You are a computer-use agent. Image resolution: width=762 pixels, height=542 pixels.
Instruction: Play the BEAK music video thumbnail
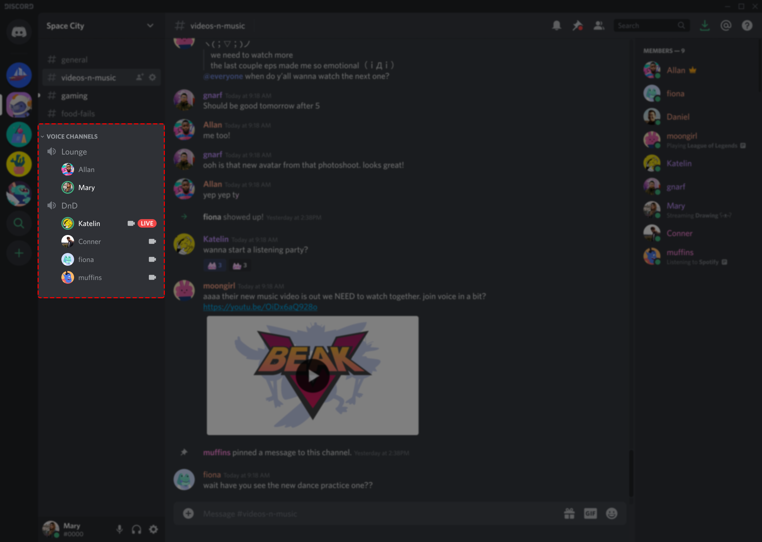pyautogui.click(x=312, y=376)
